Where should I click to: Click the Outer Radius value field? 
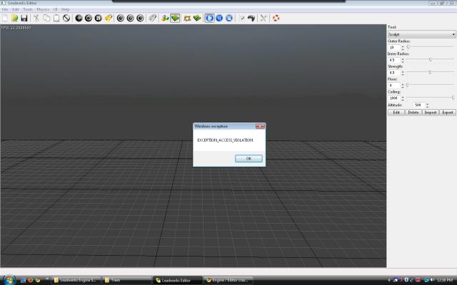[x=393, y=47]
